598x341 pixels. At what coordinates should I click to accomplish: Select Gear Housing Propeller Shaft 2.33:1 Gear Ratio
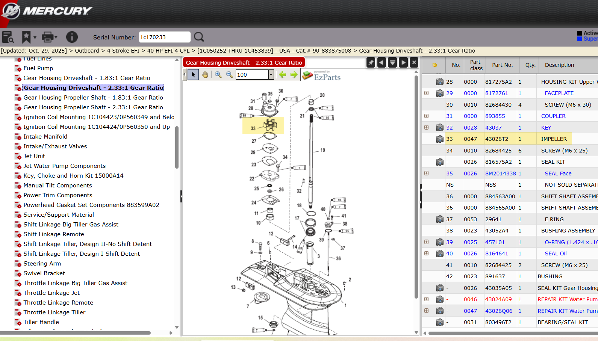pyautogui.click(x=93, y=107)
